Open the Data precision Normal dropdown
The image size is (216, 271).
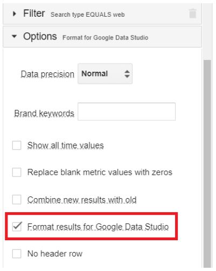click(x=105, y=73)
